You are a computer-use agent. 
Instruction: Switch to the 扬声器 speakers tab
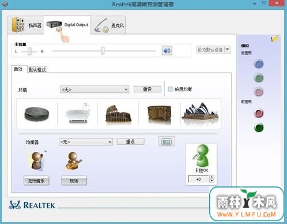(25, 25)
